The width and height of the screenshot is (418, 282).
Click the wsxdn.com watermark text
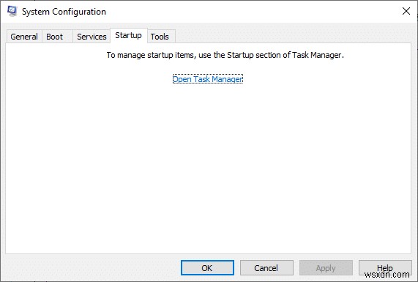tap(387, 275)
